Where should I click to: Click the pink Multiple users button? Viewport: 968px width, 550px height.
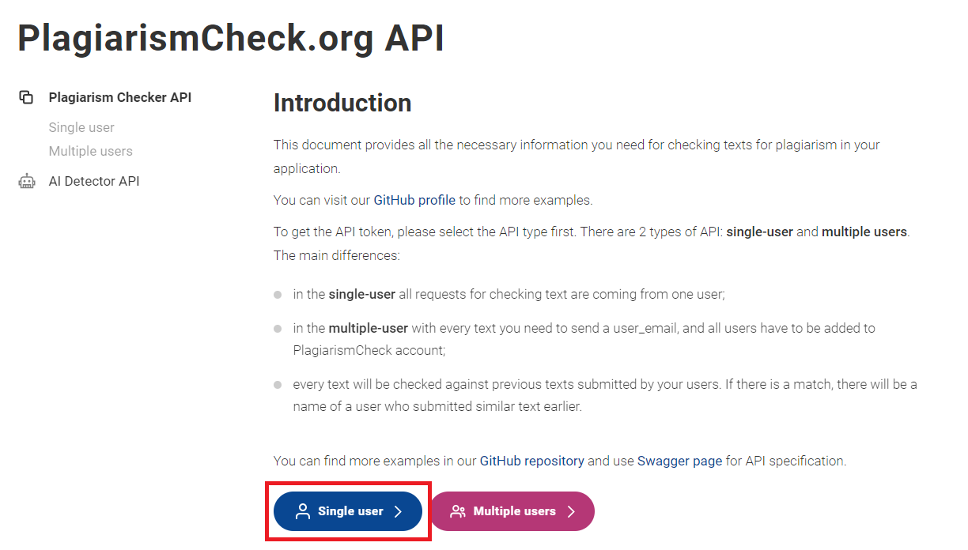[512, 511]
